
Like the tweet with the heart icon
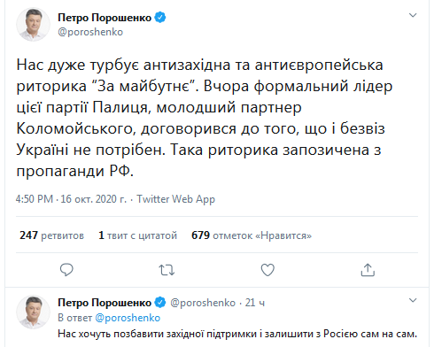click(267, 270)
